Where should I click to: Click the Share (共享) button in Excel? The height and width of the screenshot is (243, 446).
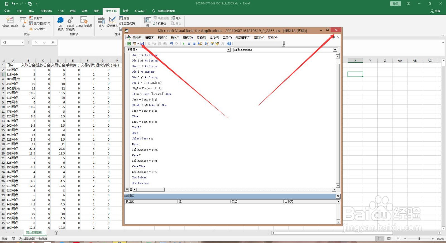(435, 11)
